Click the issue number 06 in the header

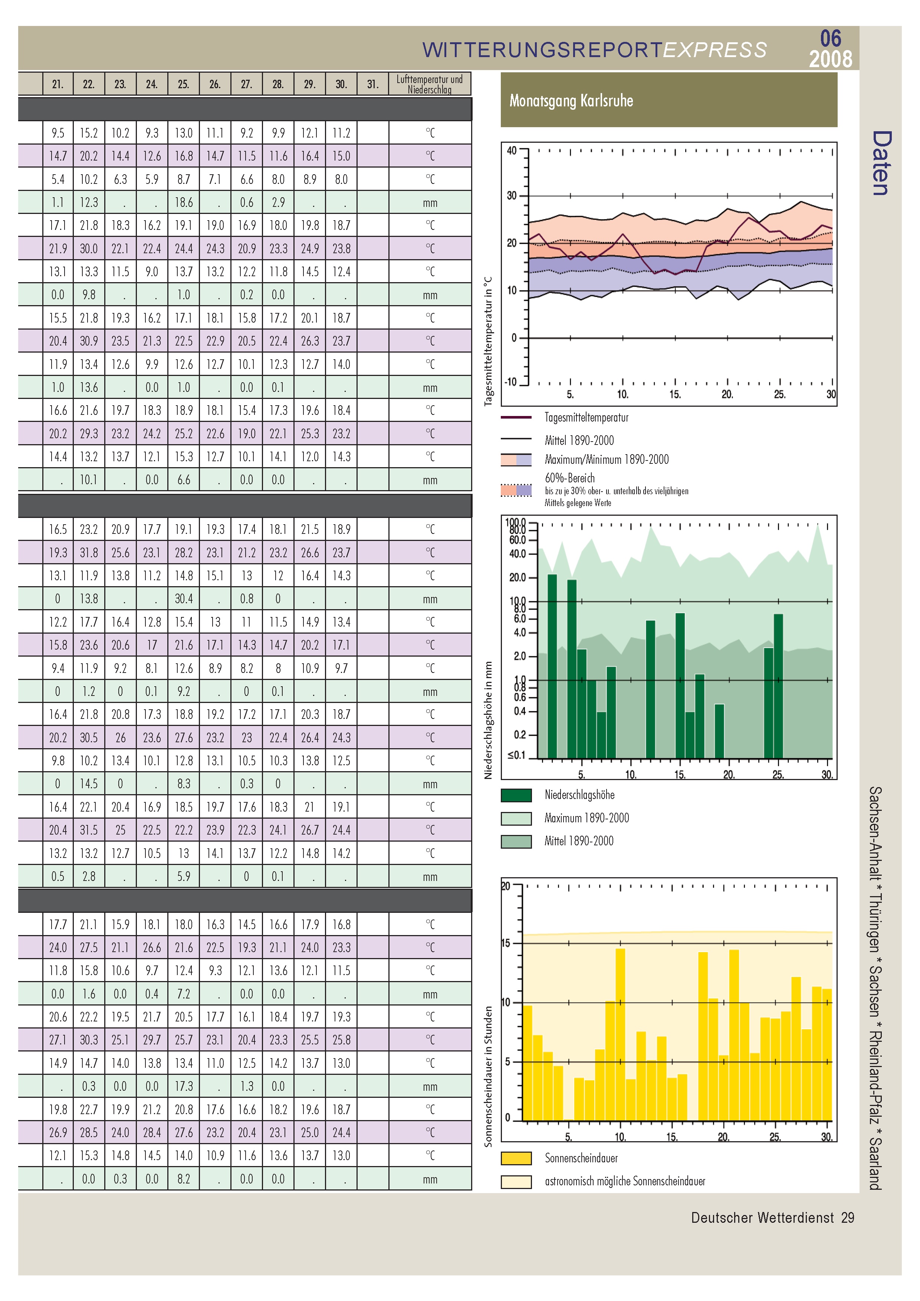pos(831,38)
